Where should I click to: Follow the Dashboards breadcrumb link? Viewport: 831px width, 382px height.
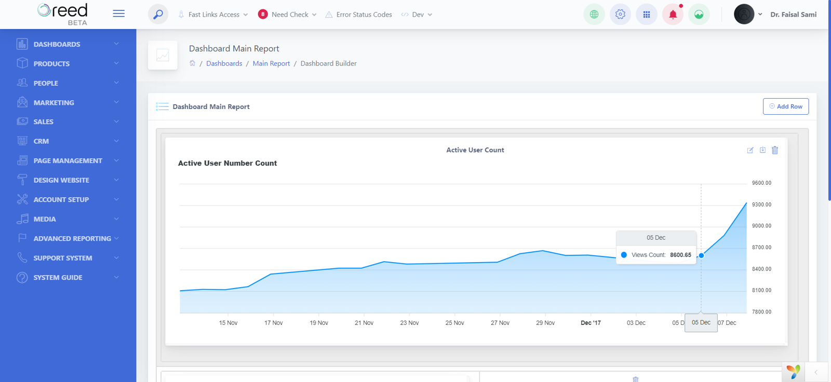click(x=224, y=63)
